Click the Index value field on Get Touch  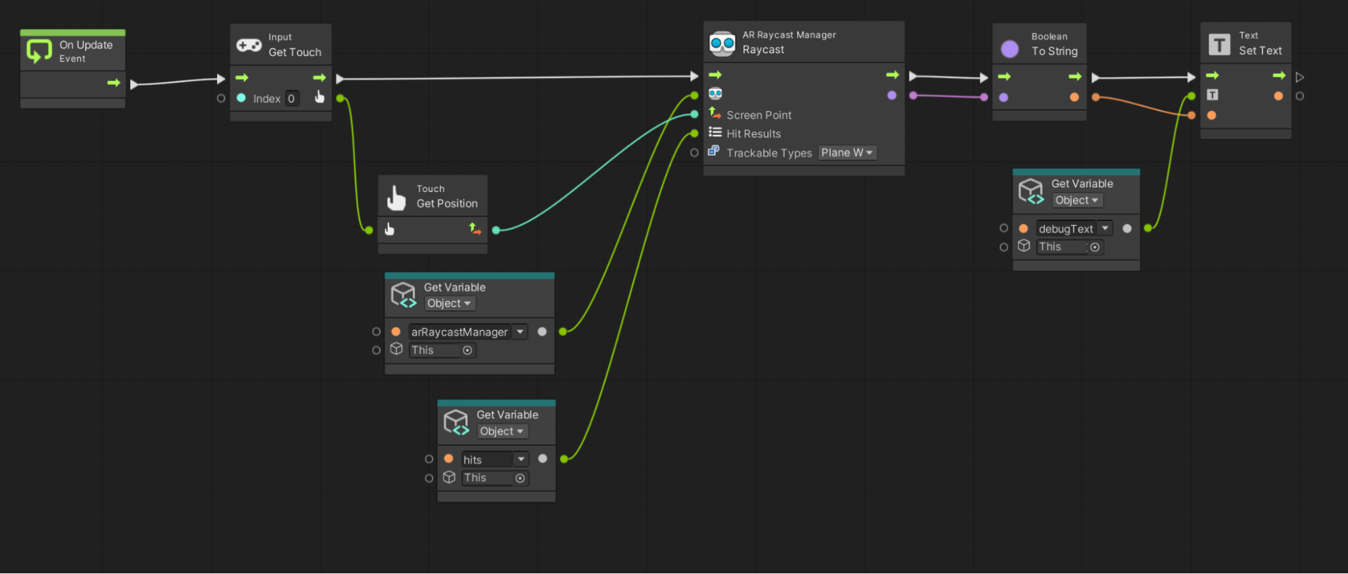[x=291, y=98]
